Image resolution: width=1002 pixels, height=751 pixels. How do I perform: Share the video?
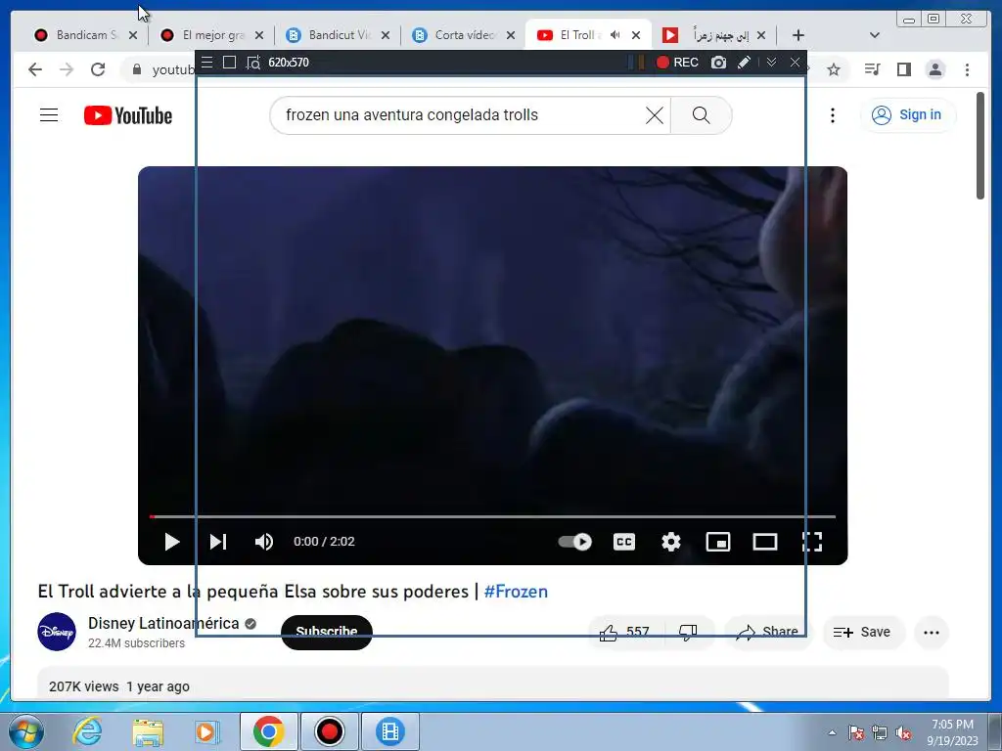tap(767, 633)
